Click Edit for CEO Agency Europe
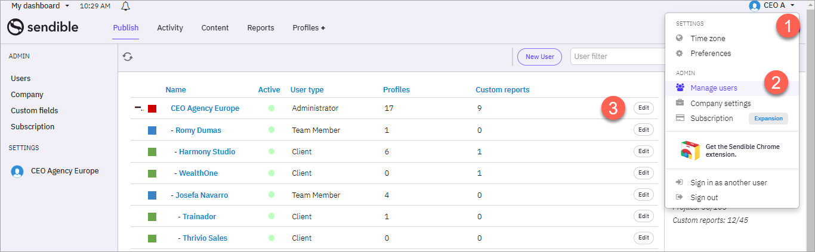Viewport: 815px width, 252px height. [644, 108]
